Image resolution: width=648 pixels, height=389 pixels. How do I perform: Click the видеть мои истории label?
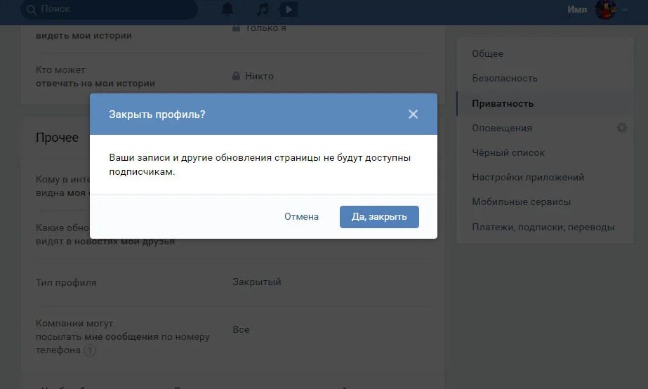(84, 36)
